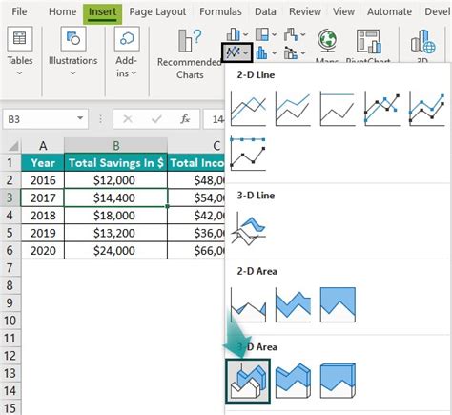
Task: Select column A header
Action: [43, 146]
